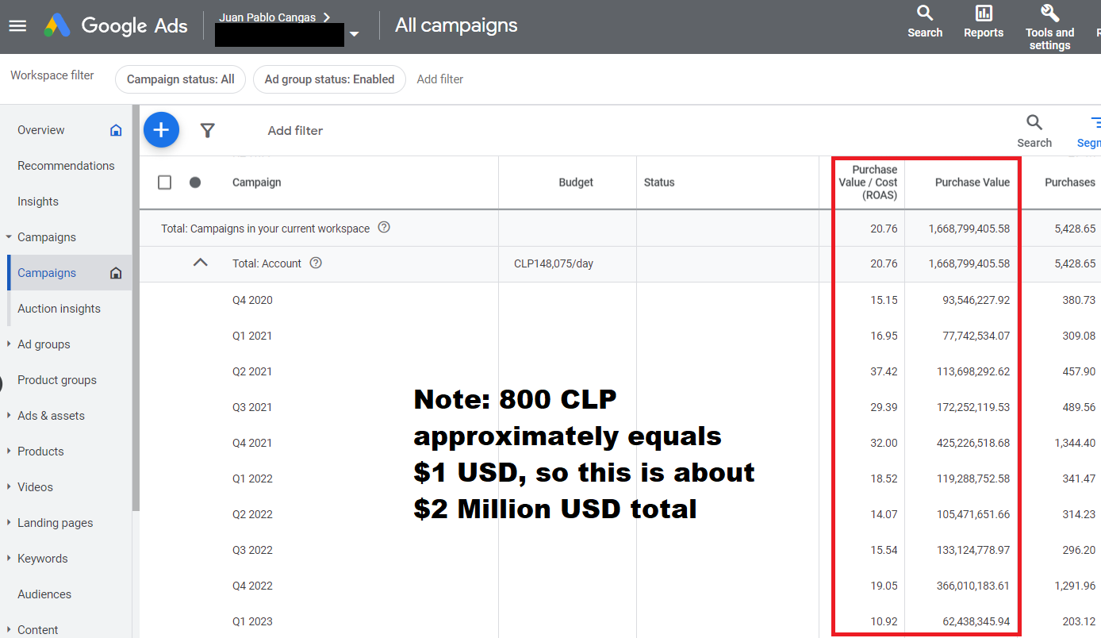Click the Q1 2022 campaign row
Viewport: 1101px width, 638px height.
coord(620,478)
